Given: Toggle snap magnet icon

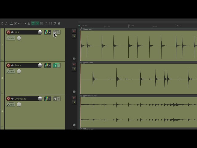Looking at the screenshot, I should pyautogui.click(x=55, y=23).
